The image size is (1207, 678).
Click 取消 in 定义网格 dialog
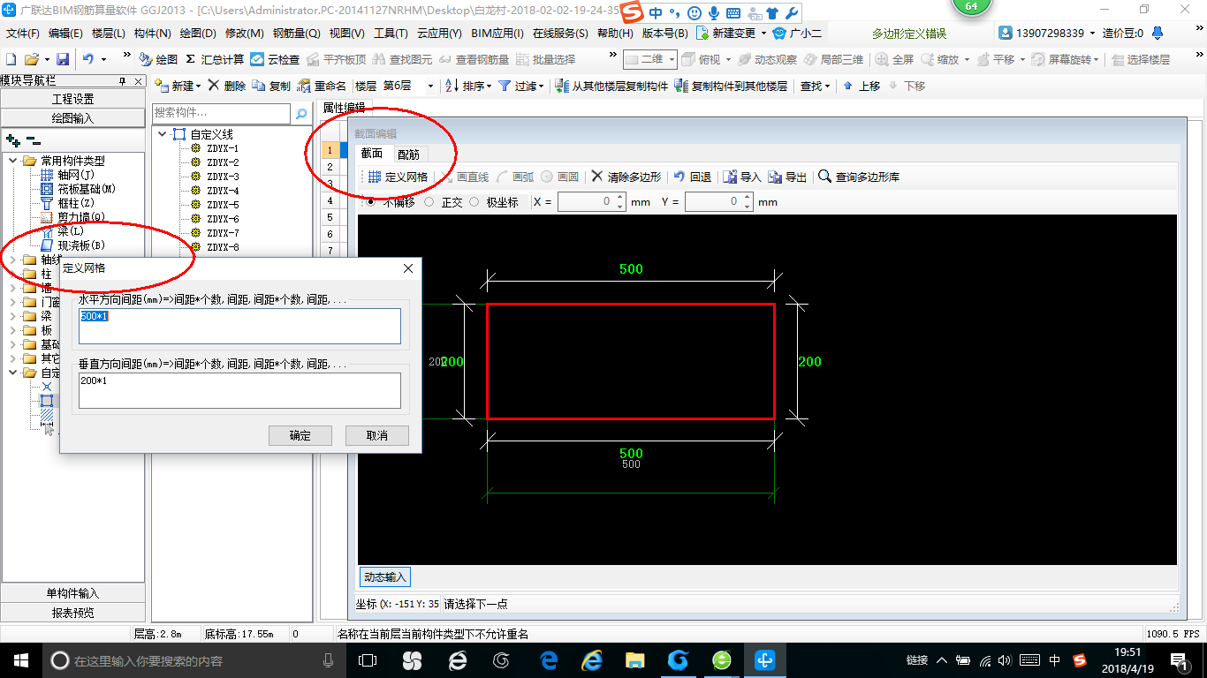coord(377,435)
